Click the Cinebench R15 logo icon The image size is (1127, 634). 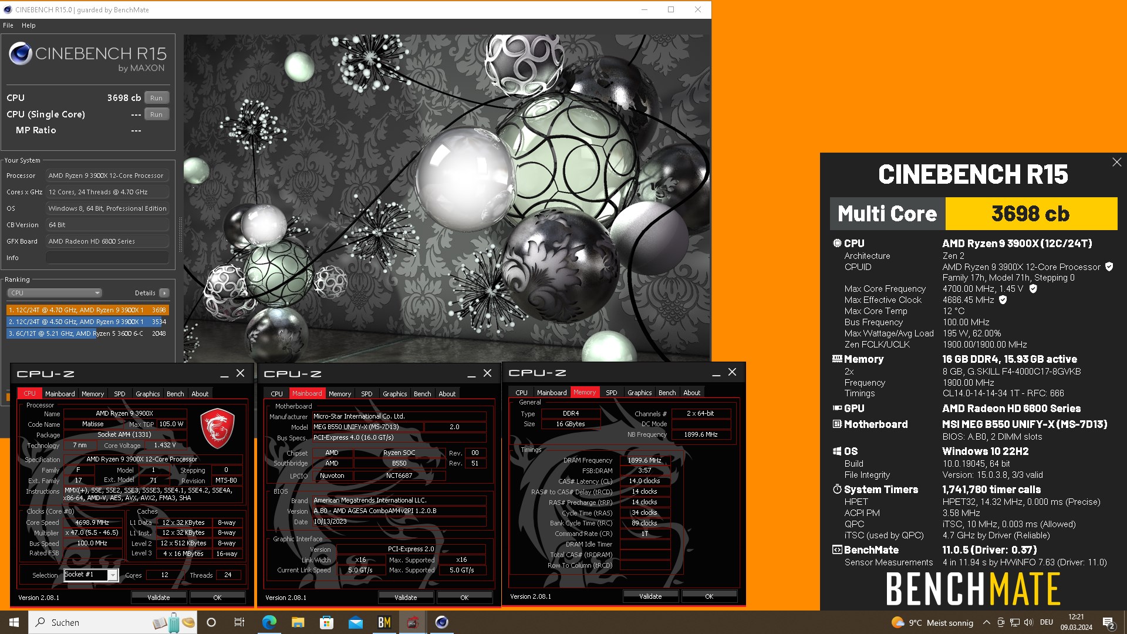point(20,54)
